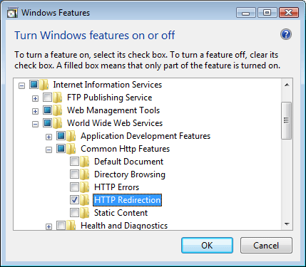
Task: Uncheck the HTTP Redirection checkbox
Action: pos(74,199)
